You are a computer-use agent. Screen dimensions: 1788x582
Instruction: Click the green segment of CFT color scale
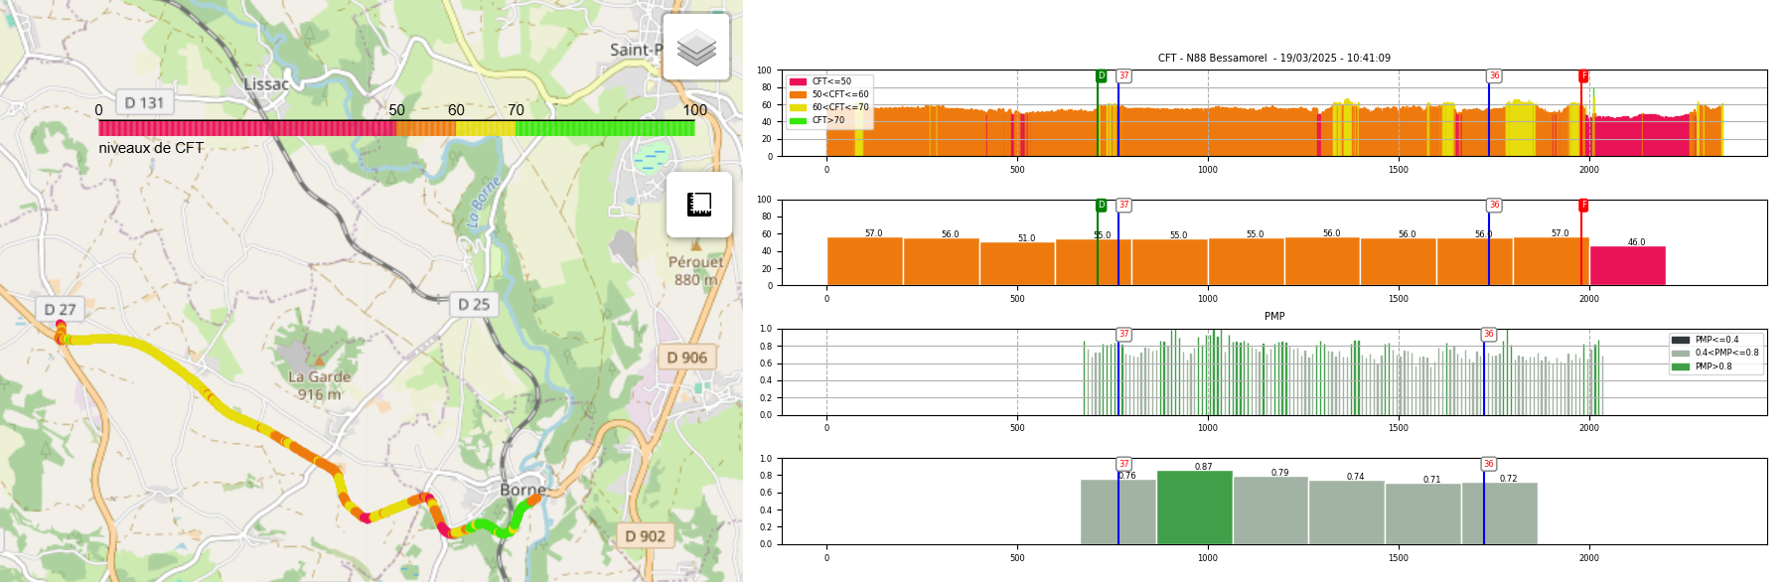tap(604, 128)
